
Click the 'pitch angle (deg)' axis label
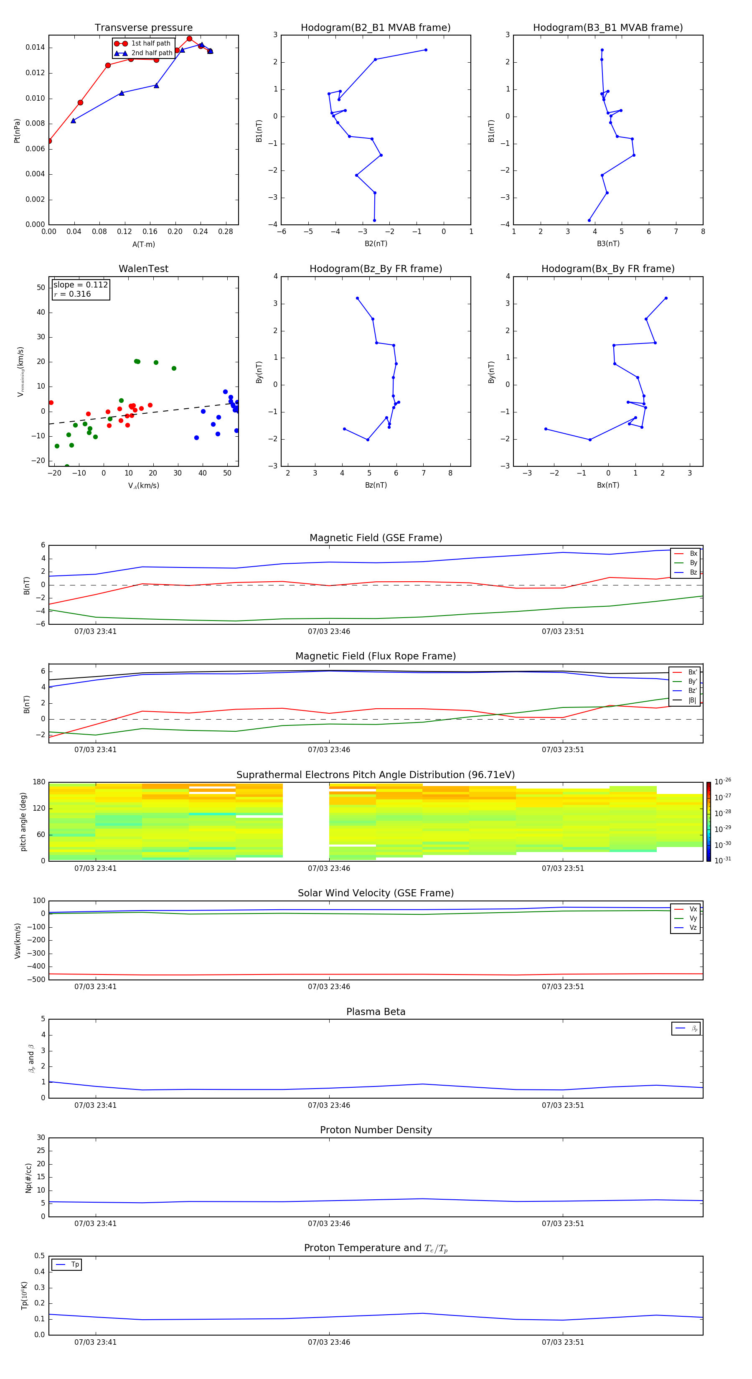23,822
